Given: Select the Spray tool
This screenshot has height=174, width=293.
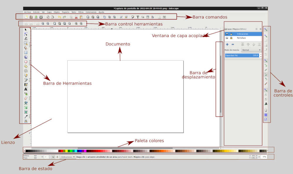Looking at the screenshot, I should [26, 94].
